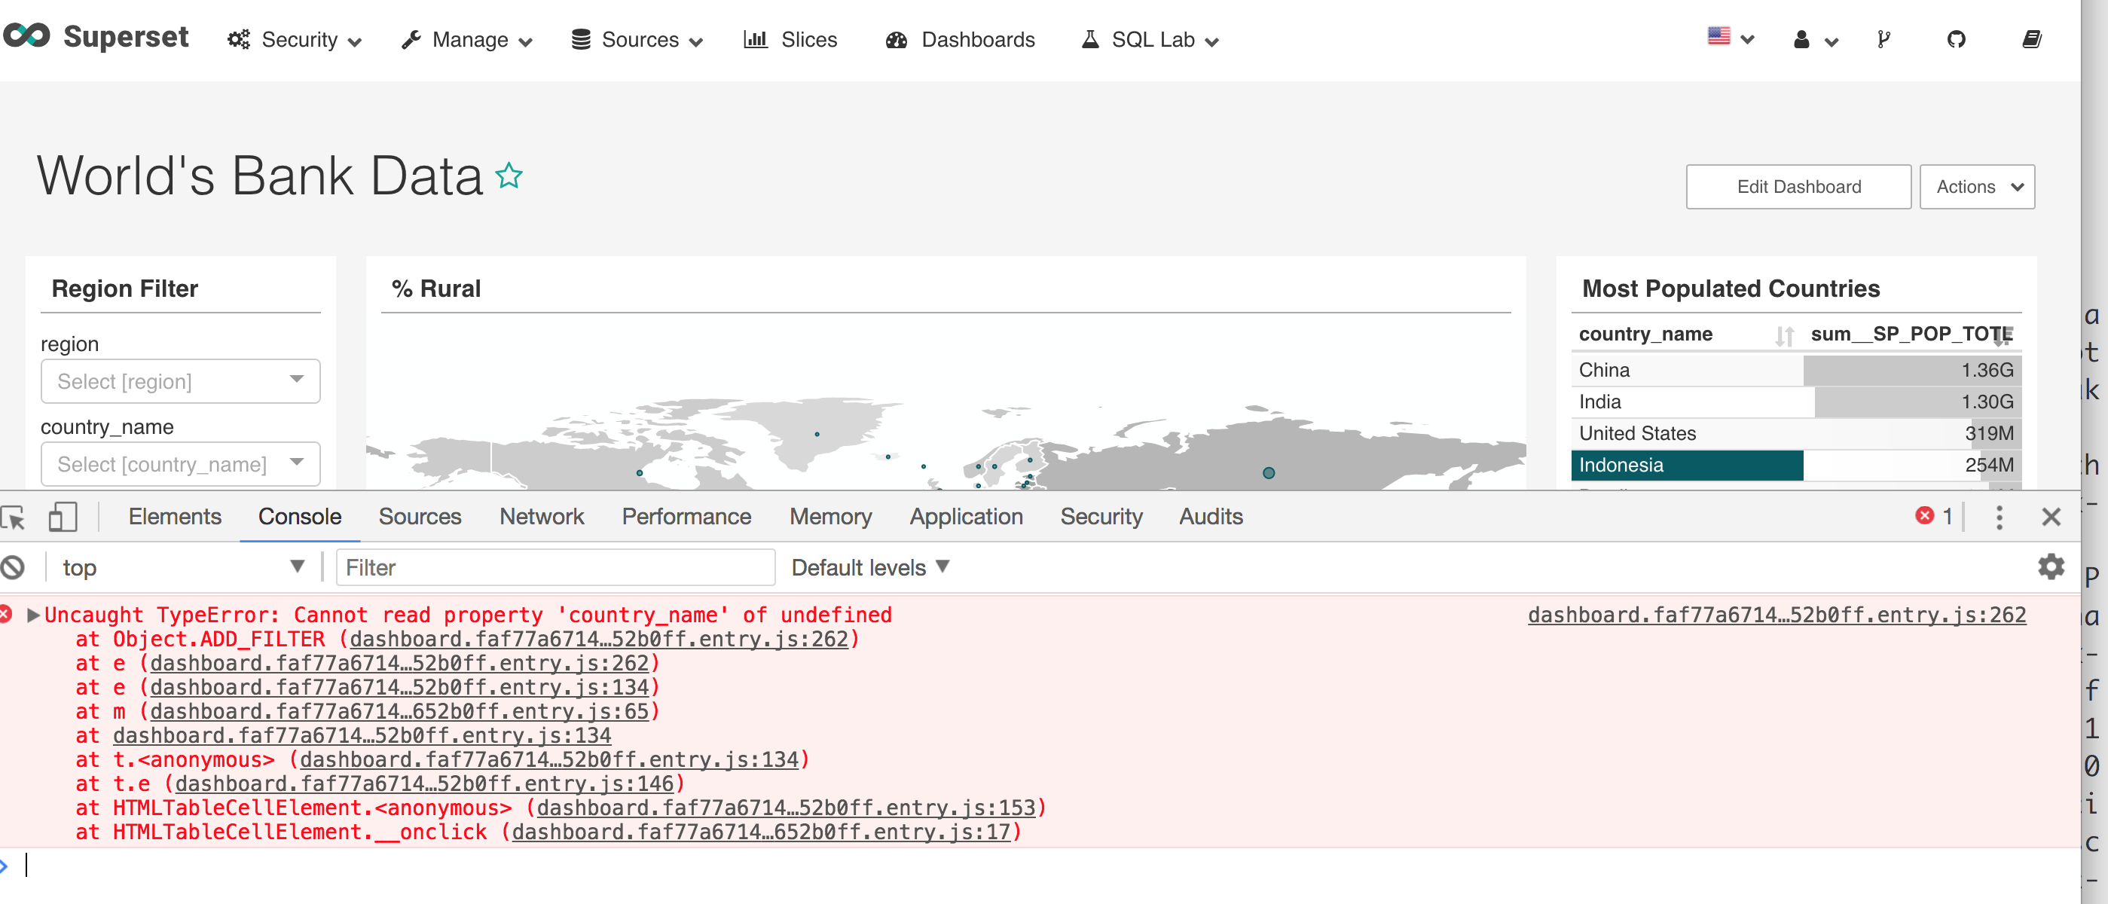This screenshot has width=2108, height=904.
Task: Open DevTools console settings gear
Action: click(x=2051, y=567)
